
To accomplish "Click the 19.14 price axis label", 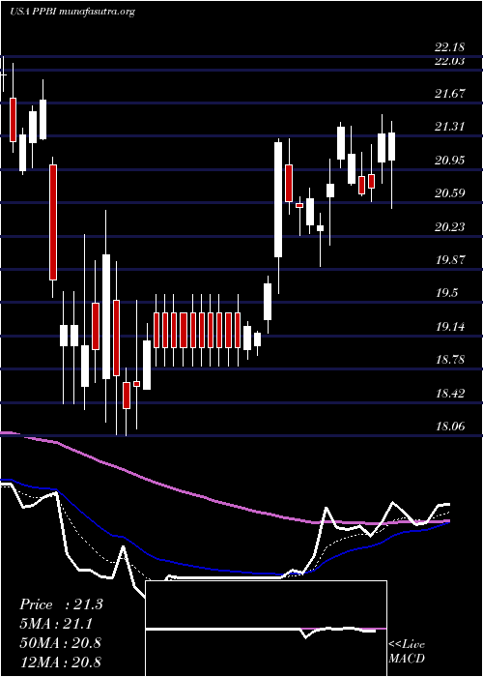I will click(x=450, y=327).
